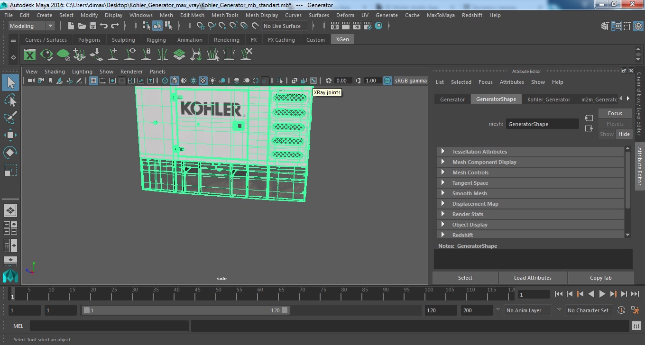Open the Modeling menu set dropdown
The height and width of the screenshot is (345, 645).
click(31, 26)
